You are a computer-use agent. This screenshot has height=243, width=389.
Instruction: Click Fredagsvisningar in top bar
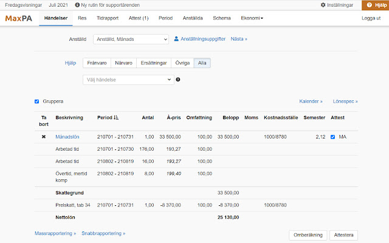click(23, 5)
